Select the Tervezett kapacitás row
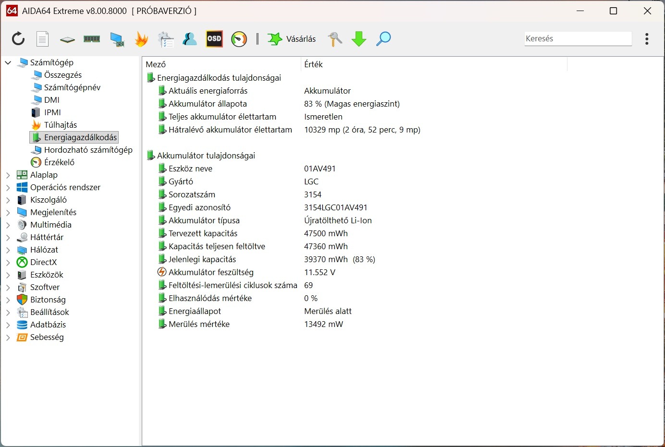 [x=356, y=233]
